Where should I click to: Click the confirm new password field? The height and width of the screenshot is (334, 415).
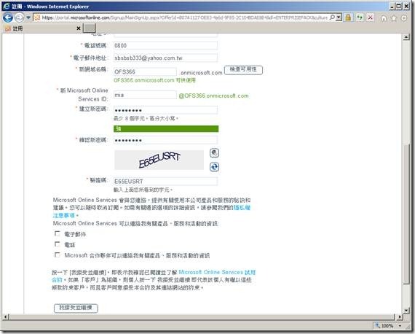click(165, 140)
